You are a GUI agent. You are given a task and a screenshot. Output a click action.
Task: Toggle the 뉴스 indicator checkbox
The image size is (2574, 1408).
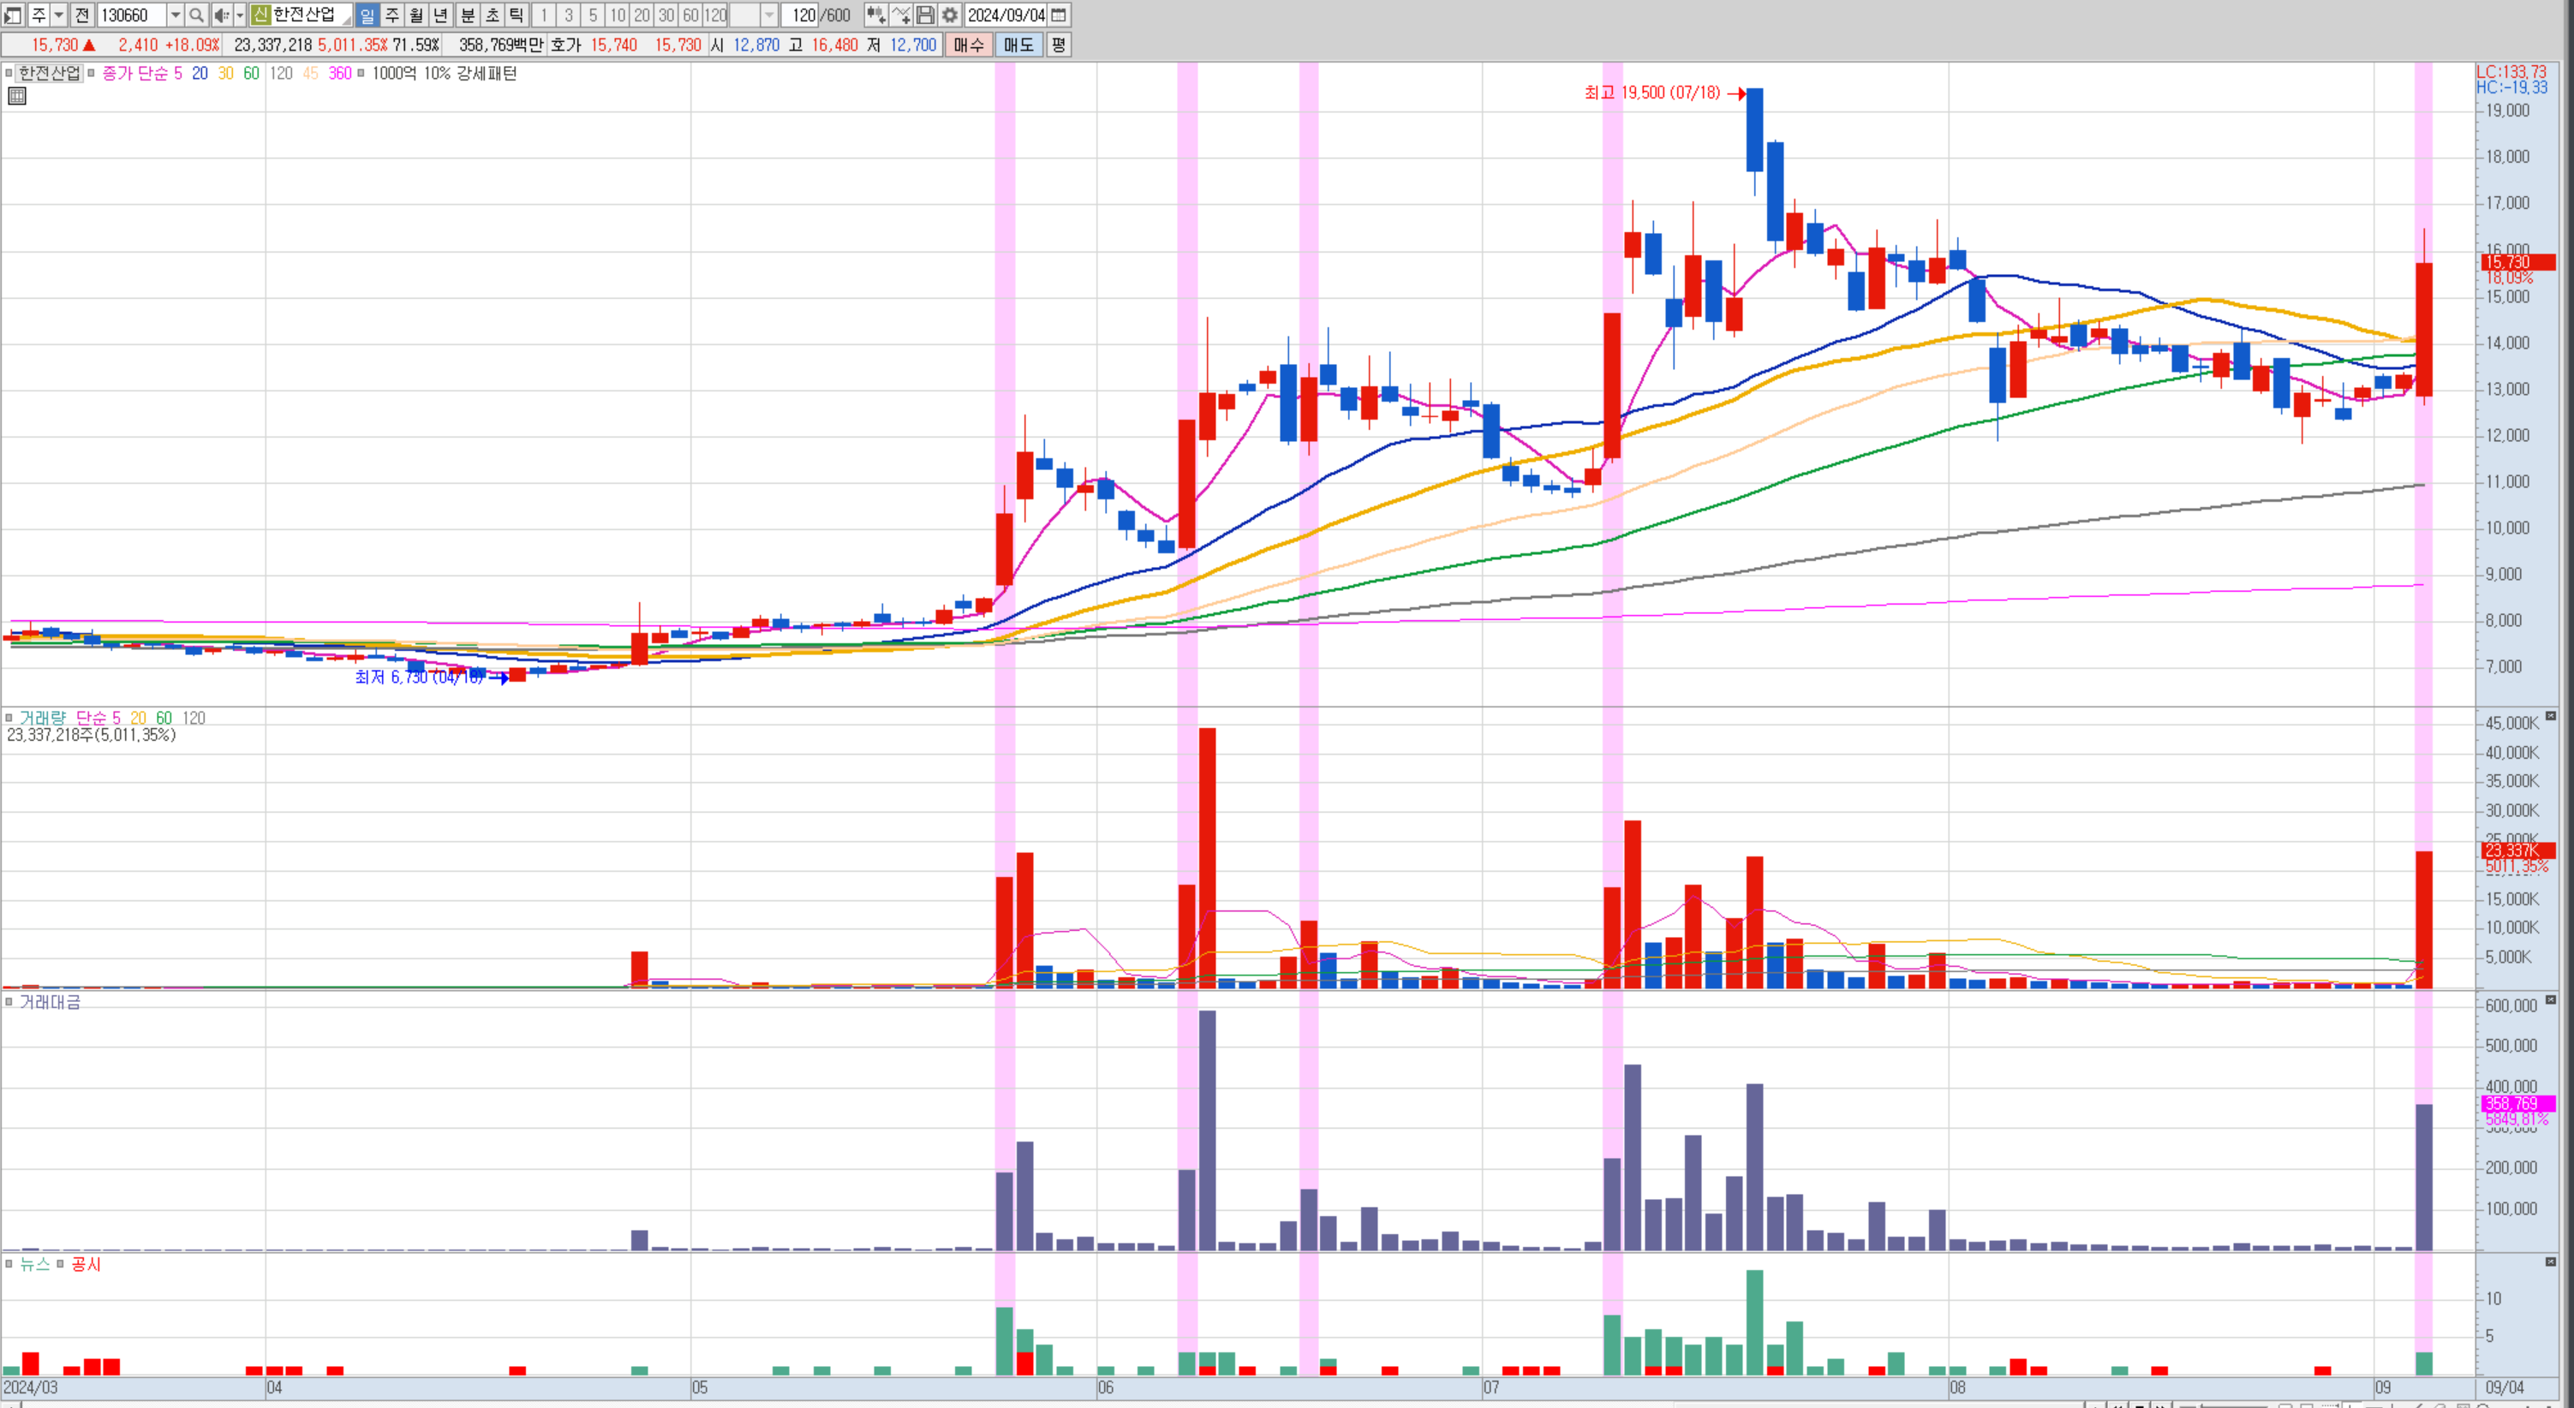pos(10,1264)
